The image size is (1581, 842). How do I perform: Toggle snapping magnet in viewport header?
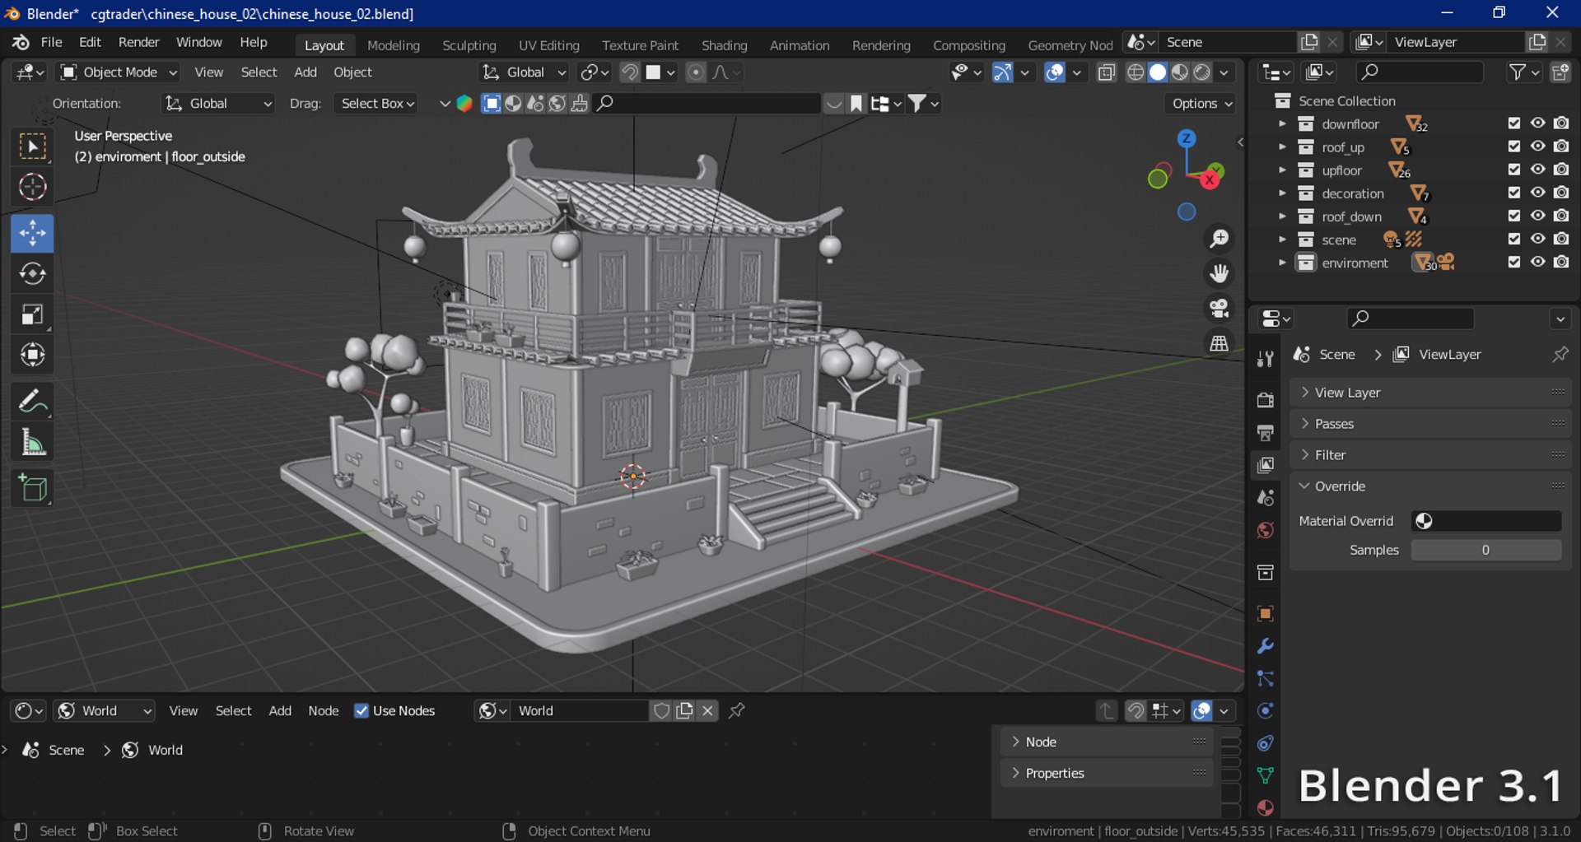pyautogui.click(x=630, y=72)
